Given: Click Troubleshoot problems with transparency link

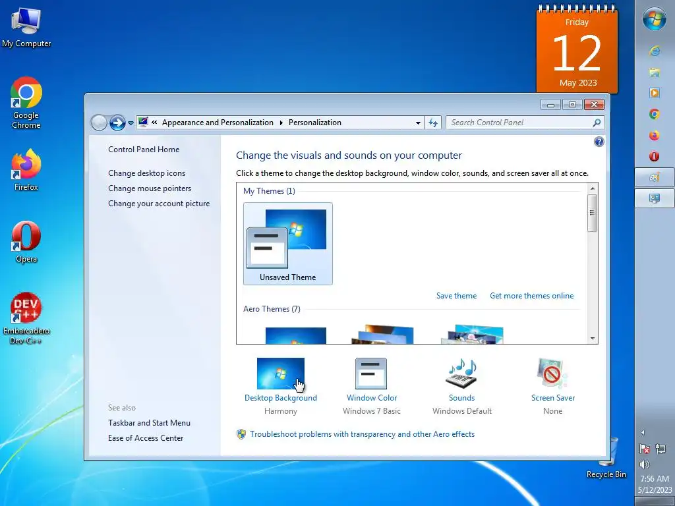Looking at the screenshot, I should tap(362, 434).
